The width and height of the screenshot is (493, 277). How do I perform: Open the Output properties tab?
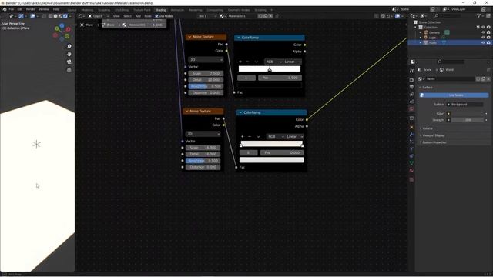click(411, 87)
